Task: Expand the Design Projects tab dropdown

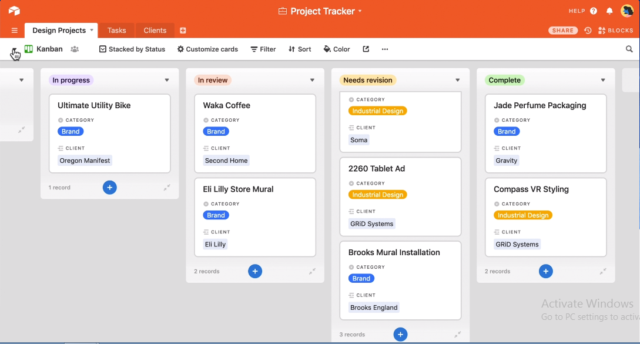Action: (x=92, y=30)
